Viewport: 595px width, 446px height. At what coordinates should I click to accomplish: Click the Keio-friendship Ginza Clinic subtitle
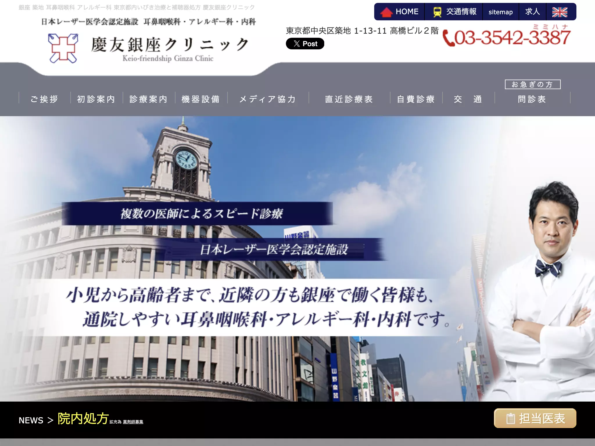pos(168,58)
